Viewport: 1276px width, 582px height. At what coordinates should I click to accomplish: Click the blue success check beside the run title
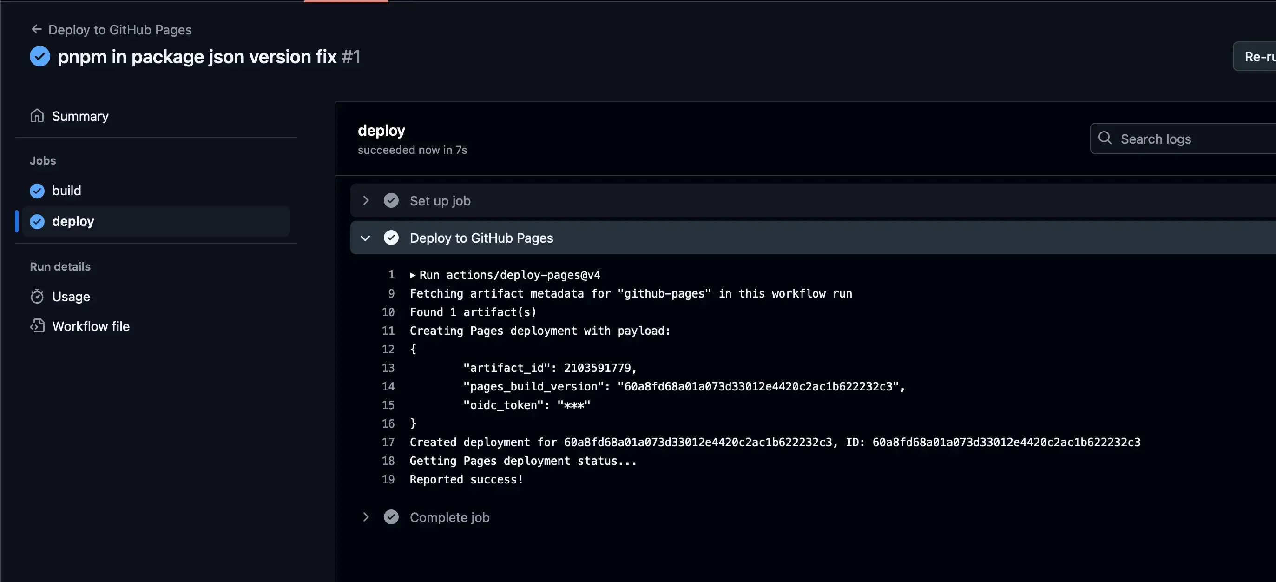pyautogui.click(x=40, y=56)
